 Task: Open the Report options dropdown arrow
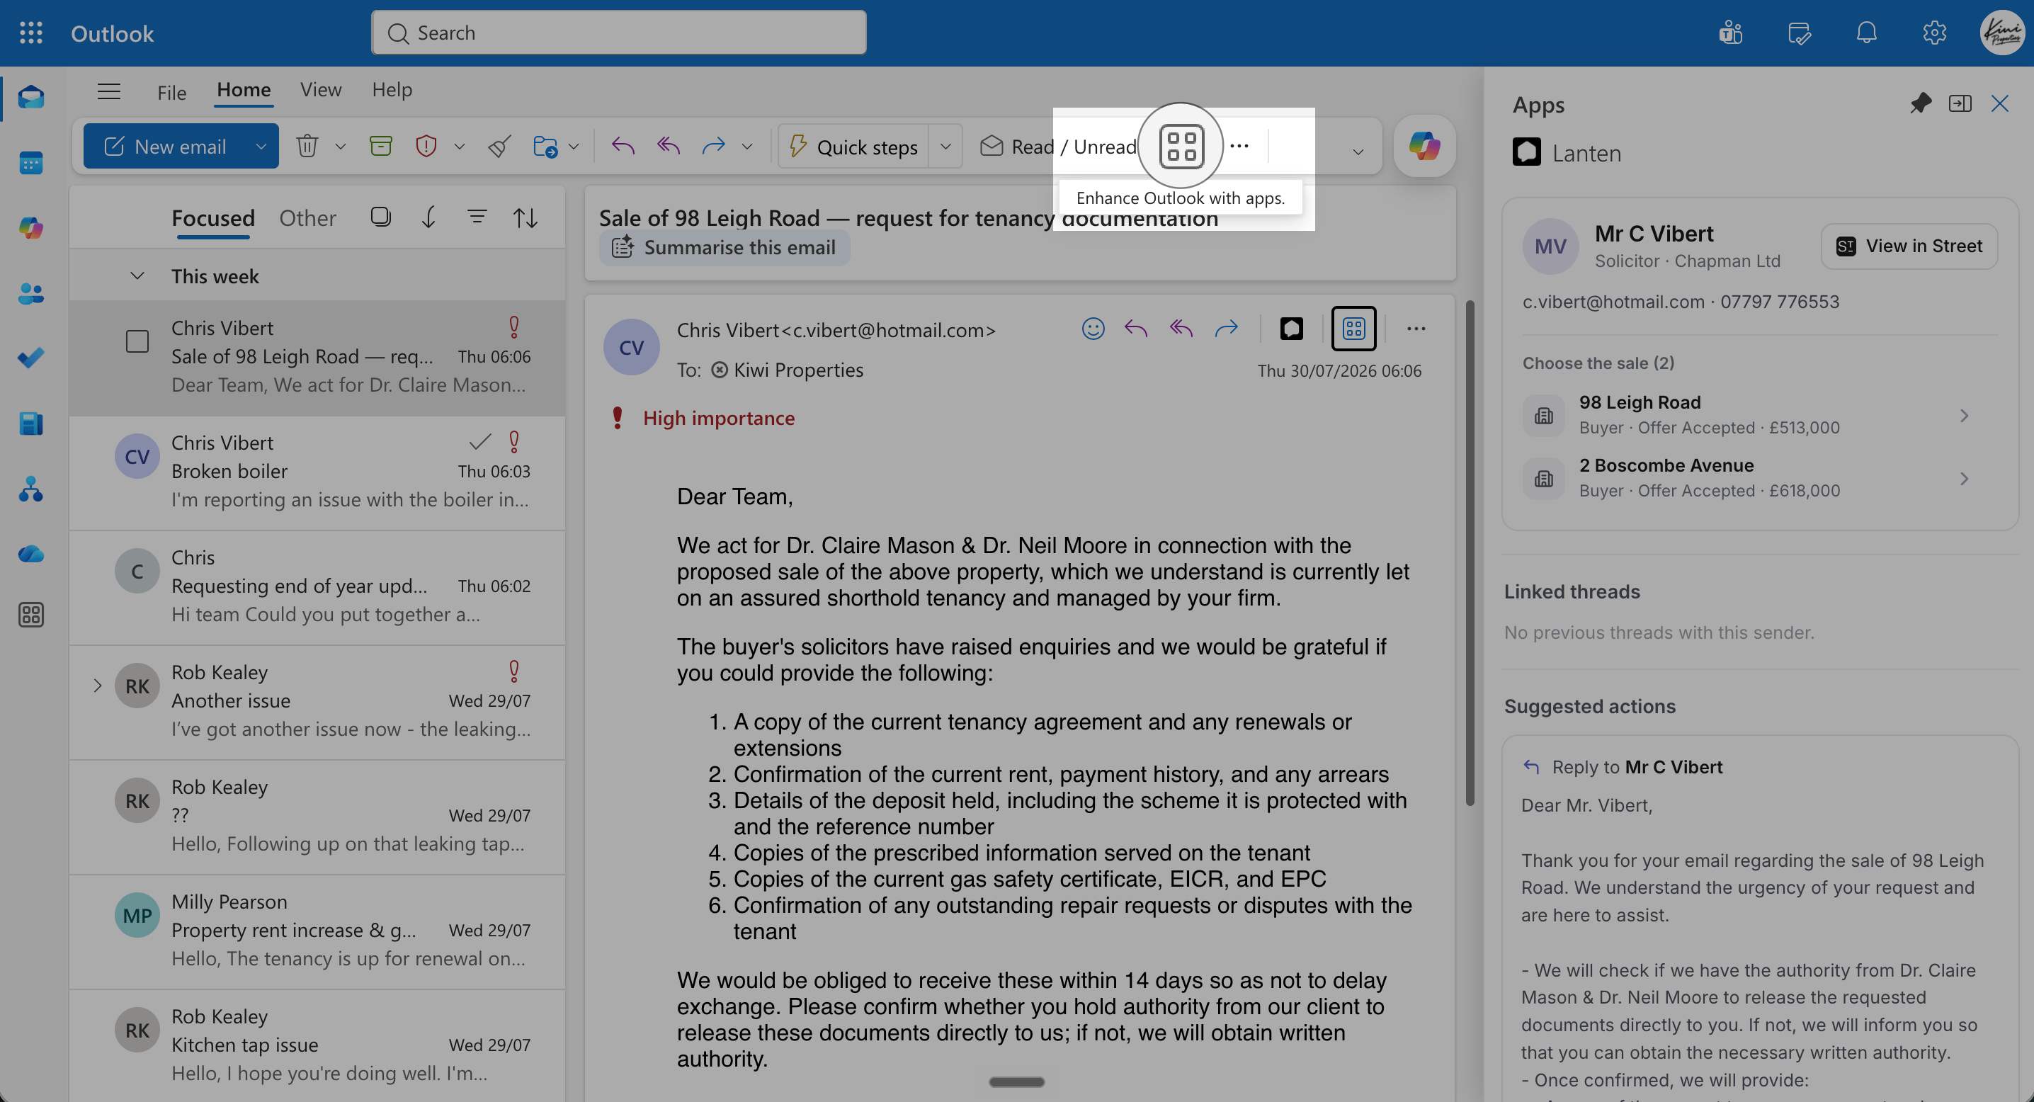[460, 146]
